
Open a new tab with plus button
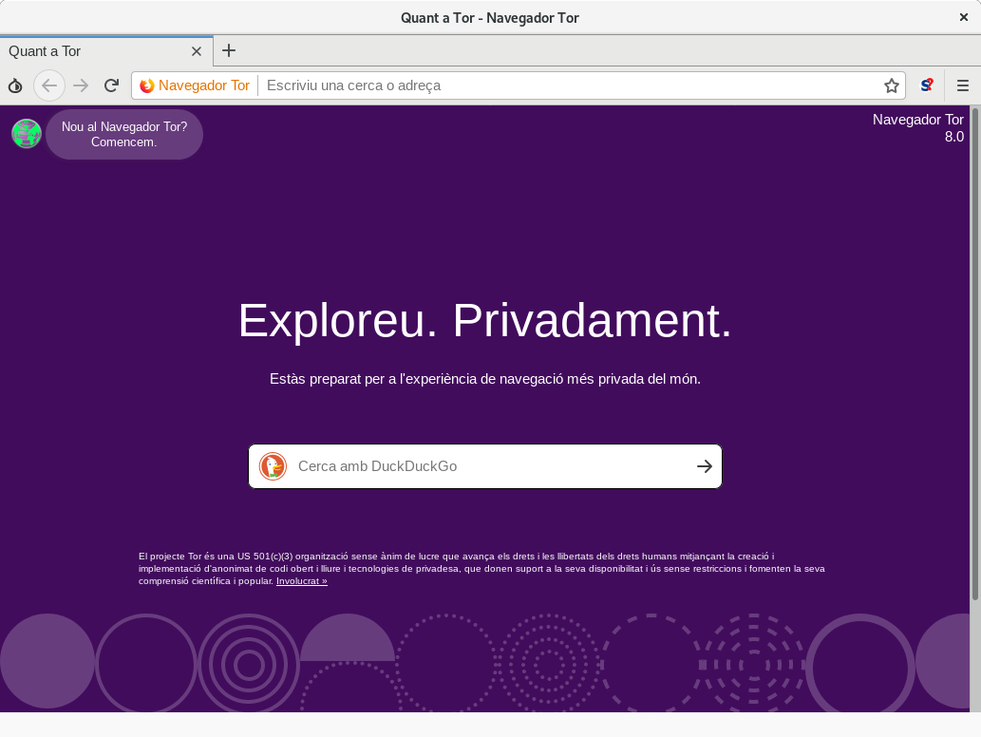229,50
